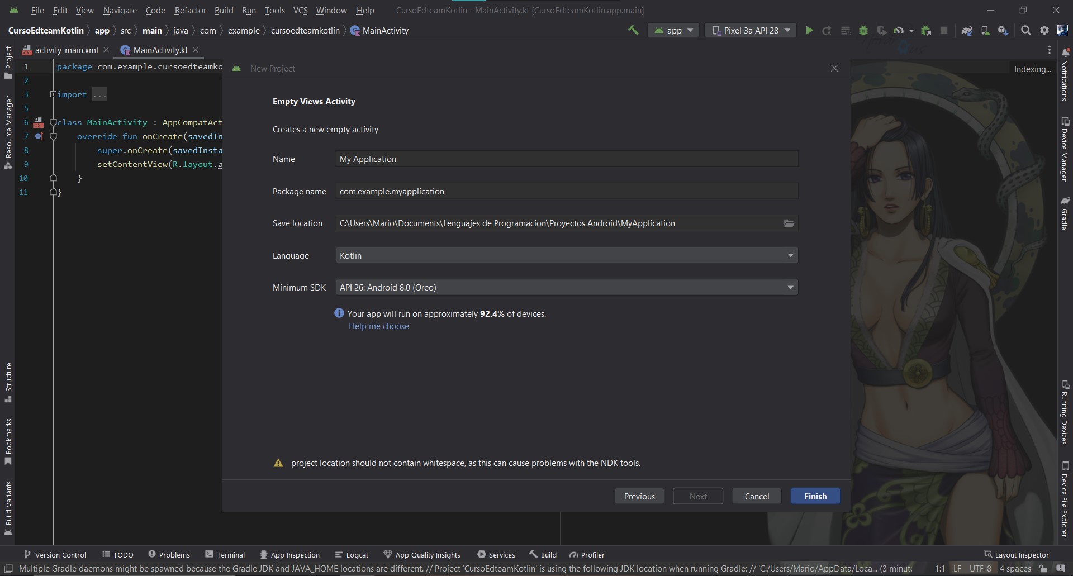This screenshot has height=576, width=1073.
Task: Click Apply Code Changes icon
Action: [846, 30]
